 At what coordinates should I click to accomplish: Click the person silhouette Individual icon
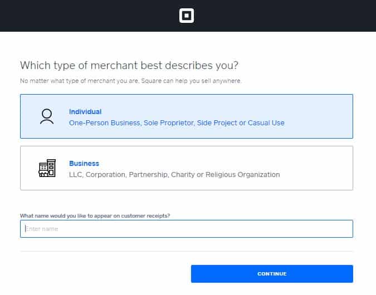tap(47, 116)
